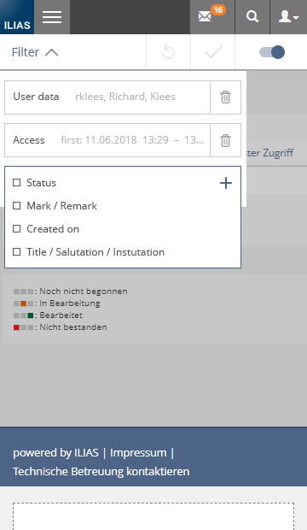Screen dimensions: 307x530
Task: Edit the User data filter field
Action: 107,97
